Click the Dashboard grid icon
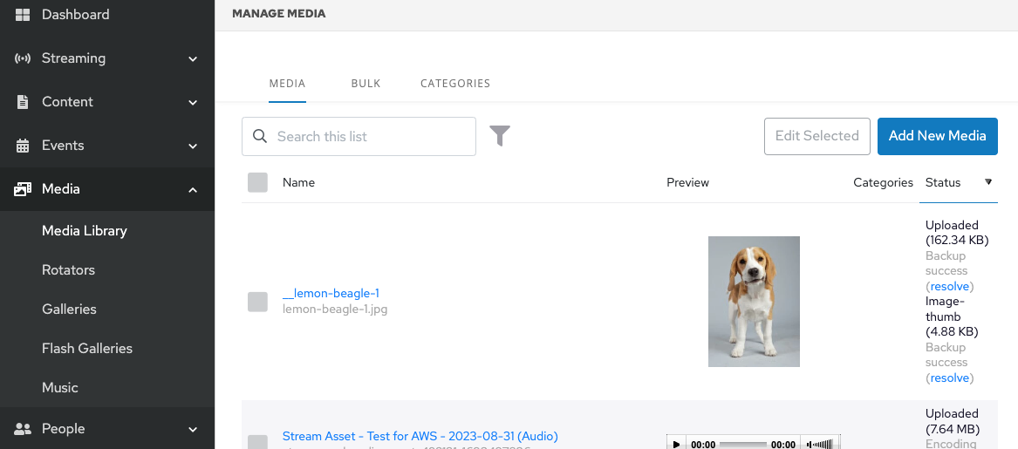 pos(23,14)
